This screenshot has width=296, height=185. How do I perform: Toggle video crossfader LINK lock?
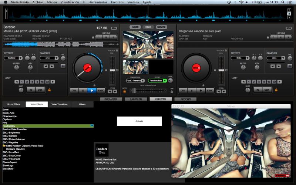(172, 92)
